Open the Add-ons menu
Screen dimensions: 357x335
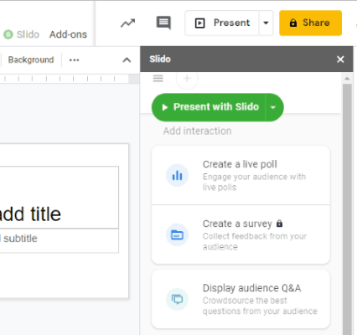tap(68, 34)
